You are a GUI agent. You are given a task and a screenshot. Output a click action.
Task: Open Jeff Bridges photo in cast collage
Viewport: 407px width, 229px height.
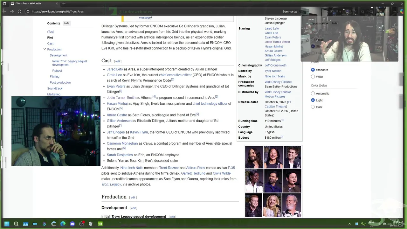[292, 205]
